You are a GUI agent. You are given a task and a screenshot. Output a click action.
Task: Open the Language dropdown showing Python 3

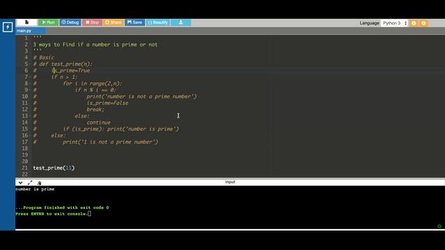(x=394, y=23)
